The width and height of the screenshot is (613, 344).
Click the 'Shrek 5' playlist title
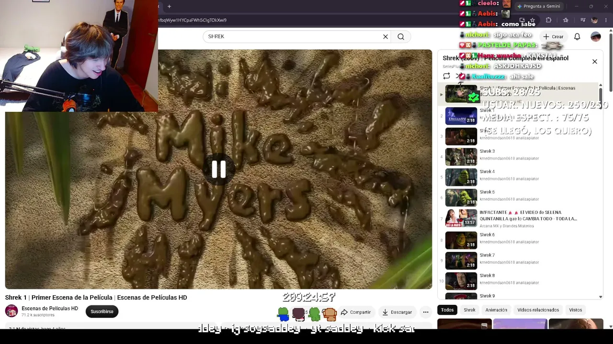(x=487, y=193)
